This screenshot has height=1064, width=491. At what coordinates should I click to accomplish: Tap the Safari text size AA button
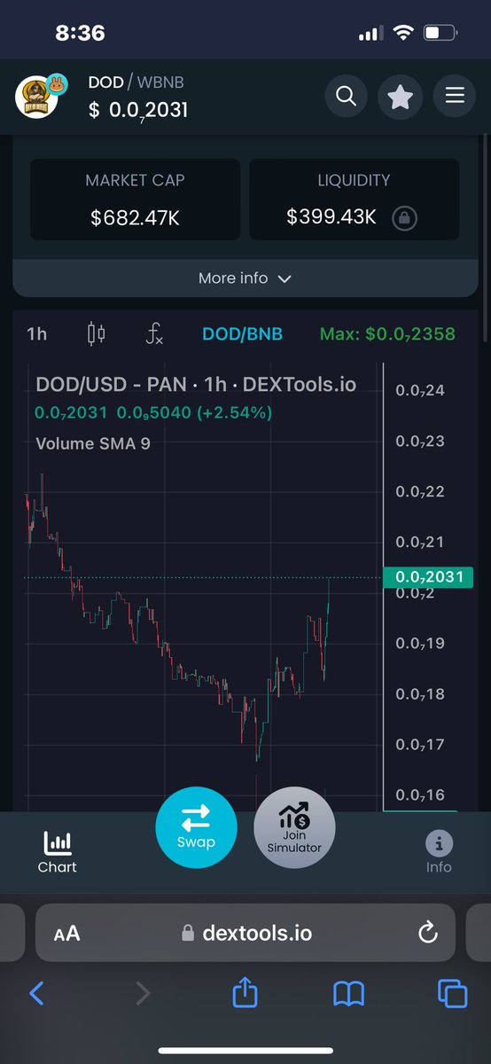(66, 934)
